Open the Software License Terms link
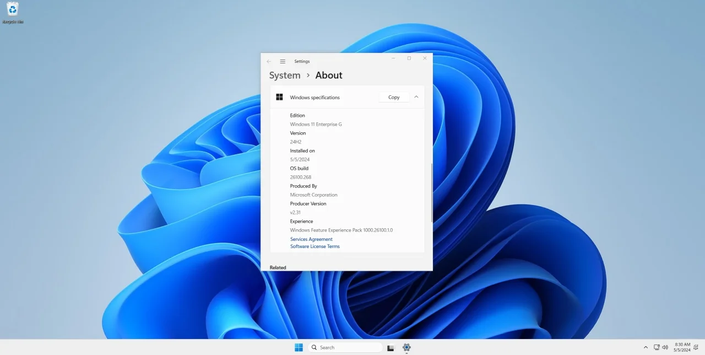Viewport: 705px width, 355px height. pos(314,246)
